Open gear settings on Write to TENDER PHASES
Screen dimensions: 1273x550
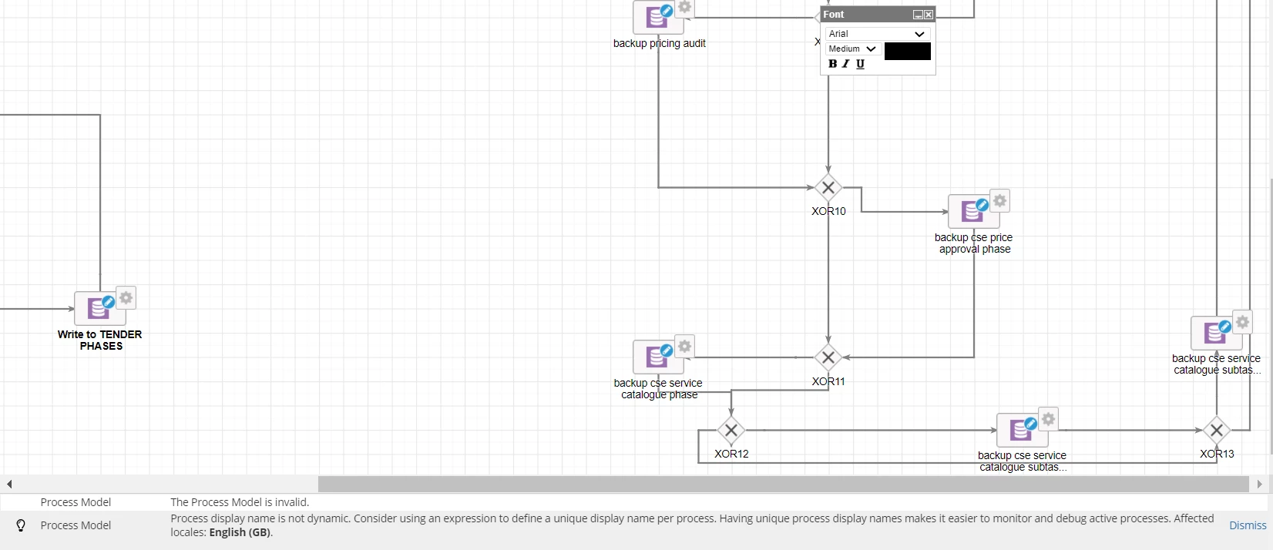(x=126, y=297)
